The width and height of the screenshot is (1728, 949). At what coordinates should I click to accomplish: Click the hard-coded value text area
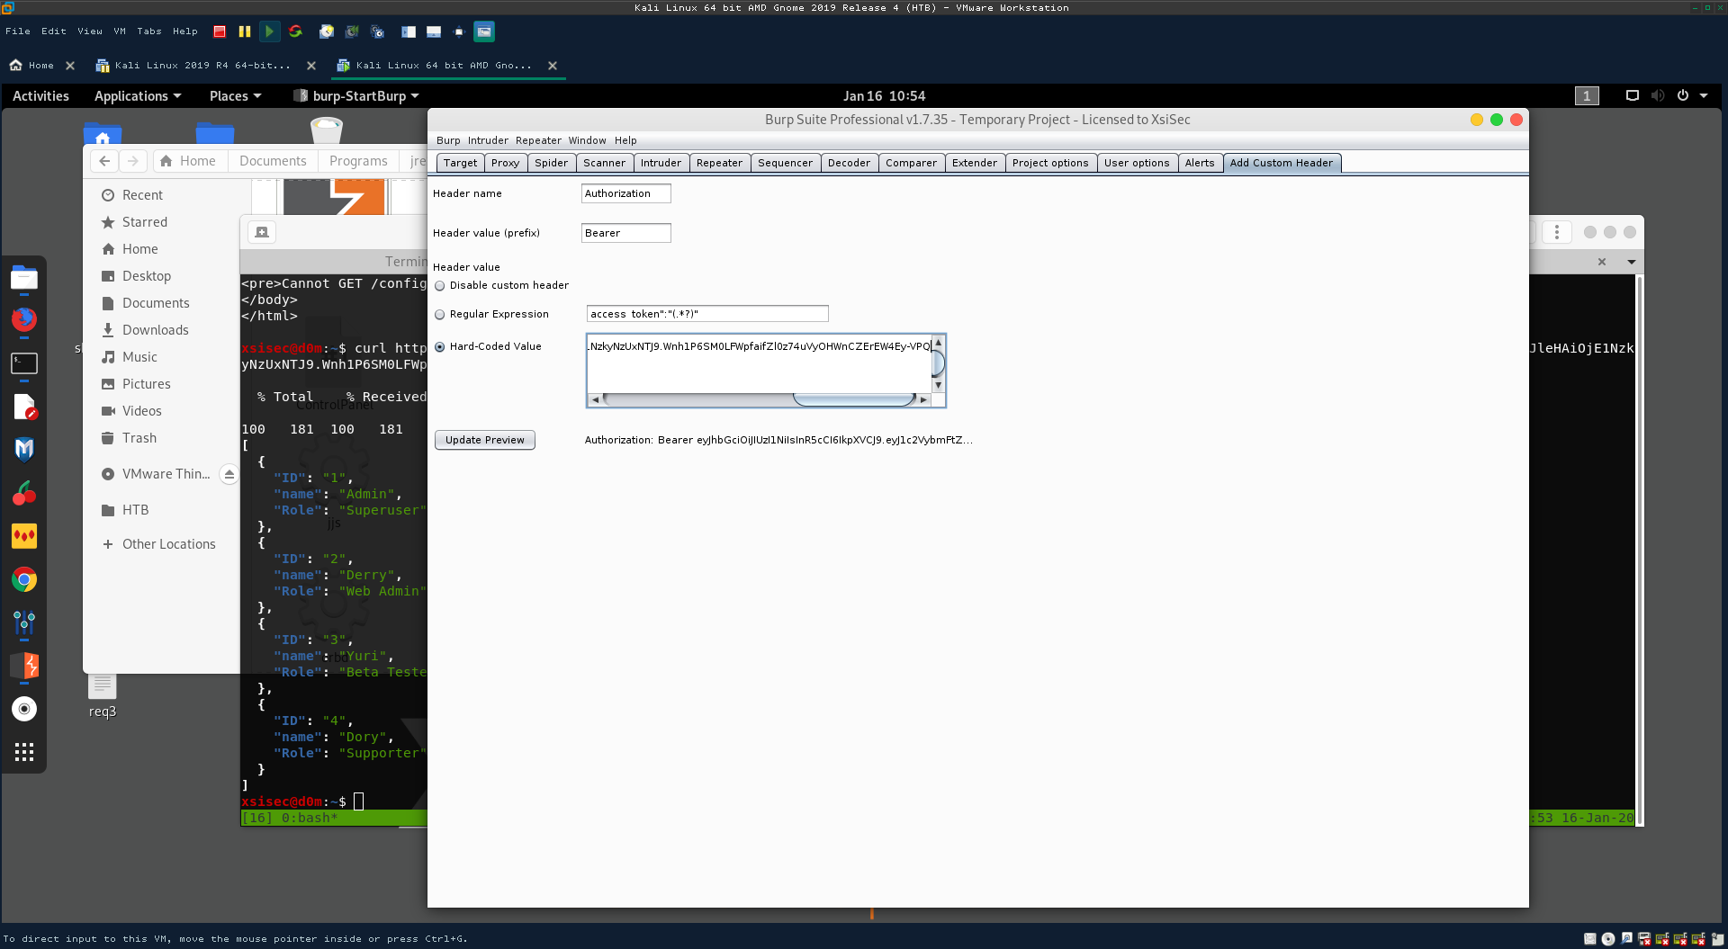(x=759, y=363)
